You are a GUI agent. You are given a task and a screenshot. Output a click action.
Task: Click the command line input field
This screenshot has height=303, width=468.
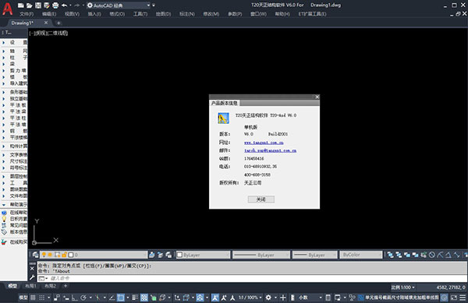[252, 278]
